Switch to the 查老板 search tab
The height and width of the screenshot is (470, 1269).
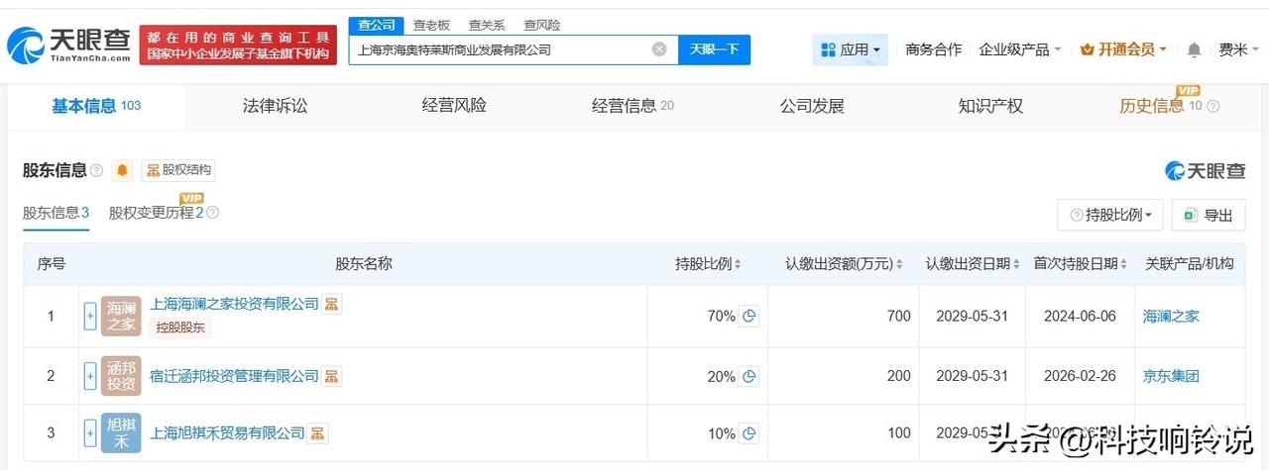[431, 25]
